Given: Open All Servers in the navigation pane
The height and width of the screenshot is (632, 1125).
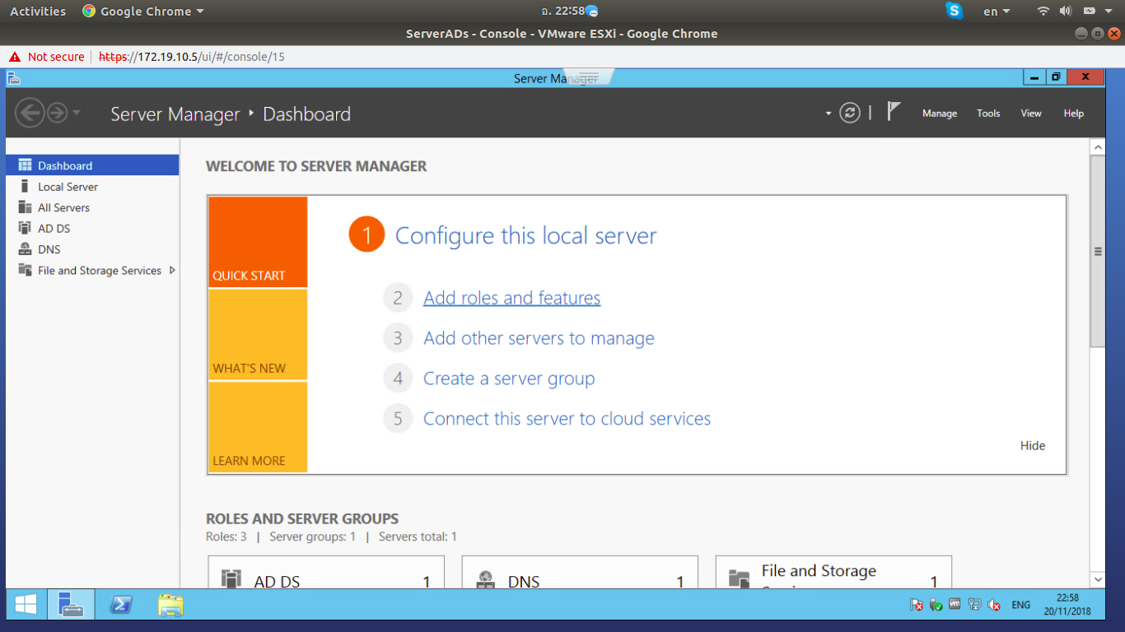Looking at the screenshot, I should click(x=92, y=207).
